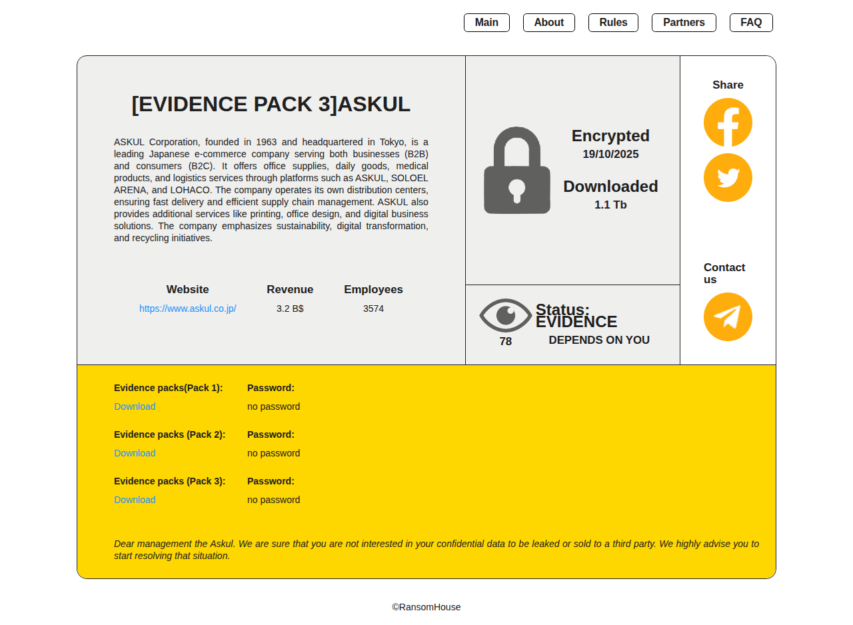Open the About page

(x=548, y=23)
